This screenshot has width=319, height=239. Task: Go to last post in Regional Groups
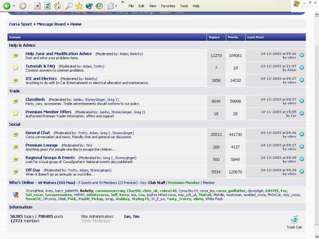click(x=301, y=159)
